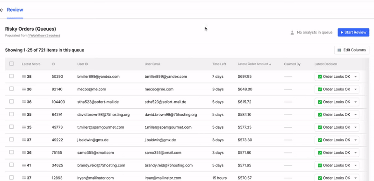Click the Start Review button
374x181 pixels.
[x=353, y=32]
